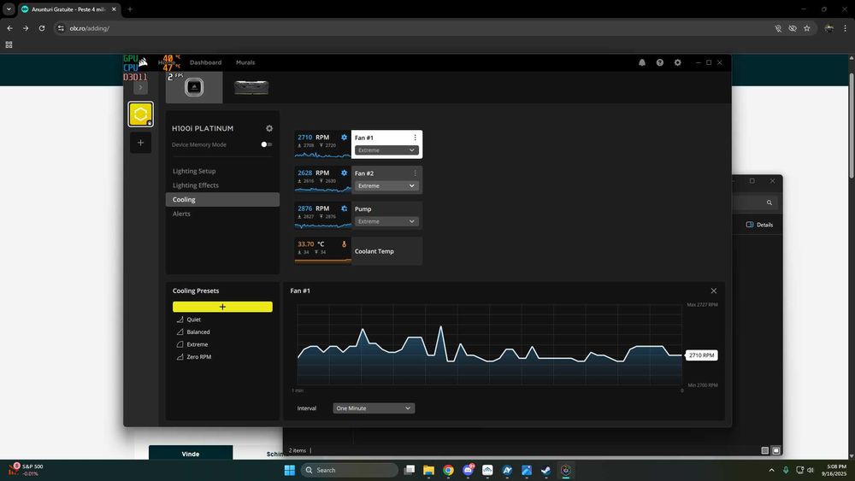Open the iCUE help question-mark icon

(660, 62)
